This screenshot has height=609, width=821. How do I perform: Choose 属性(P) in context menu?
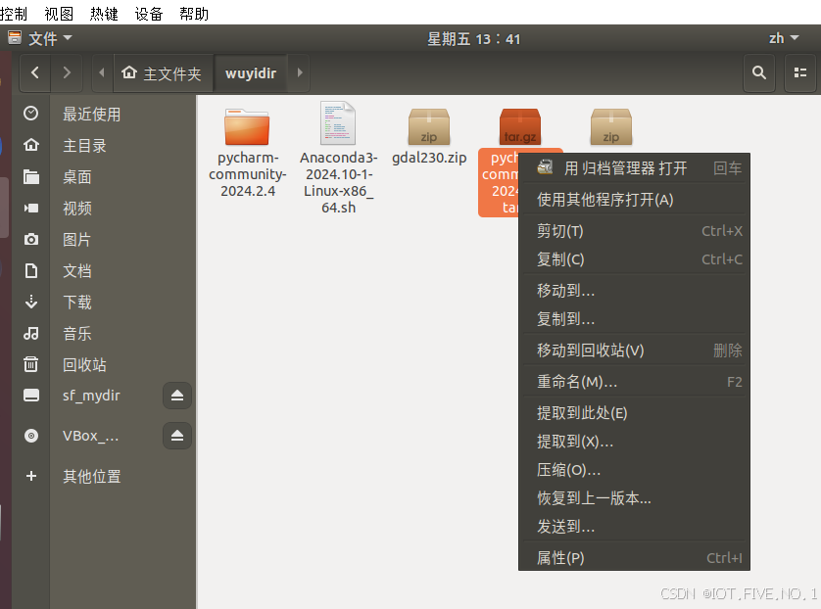(634, 557)
